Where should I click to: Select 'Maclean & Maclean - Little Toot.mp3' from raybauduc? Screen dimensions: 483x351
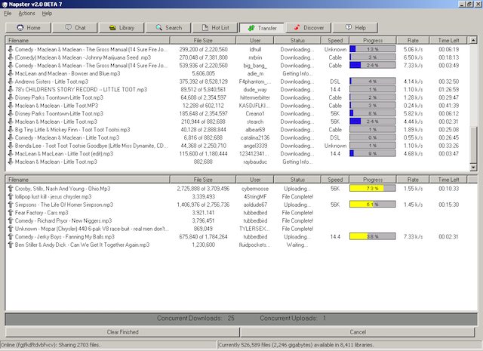point(56,162)
